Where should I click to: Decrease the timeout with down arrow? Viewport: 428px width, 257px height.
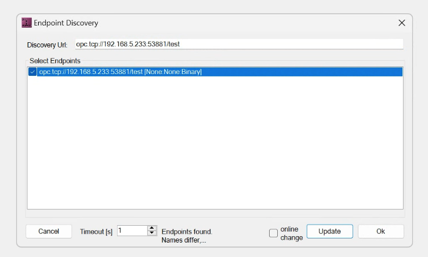[x=152, y=233]
